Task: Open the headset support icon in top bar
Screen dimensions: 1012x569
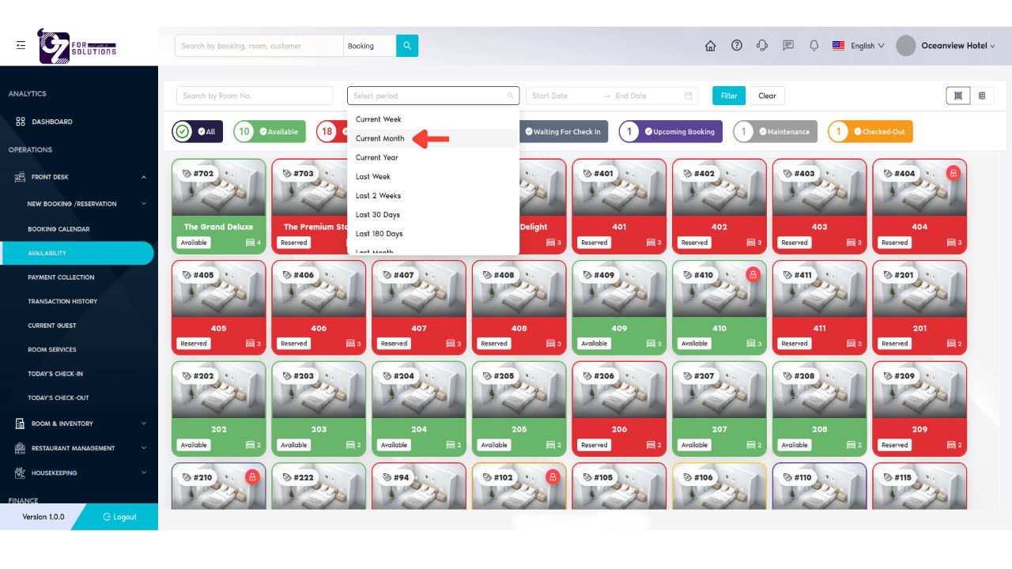Action: click(761, 45)
